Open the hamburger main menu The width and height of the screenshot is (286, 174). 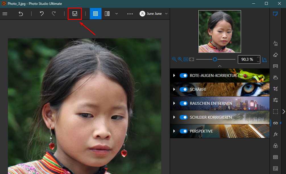pyautogui.click(x=5, y=14)
